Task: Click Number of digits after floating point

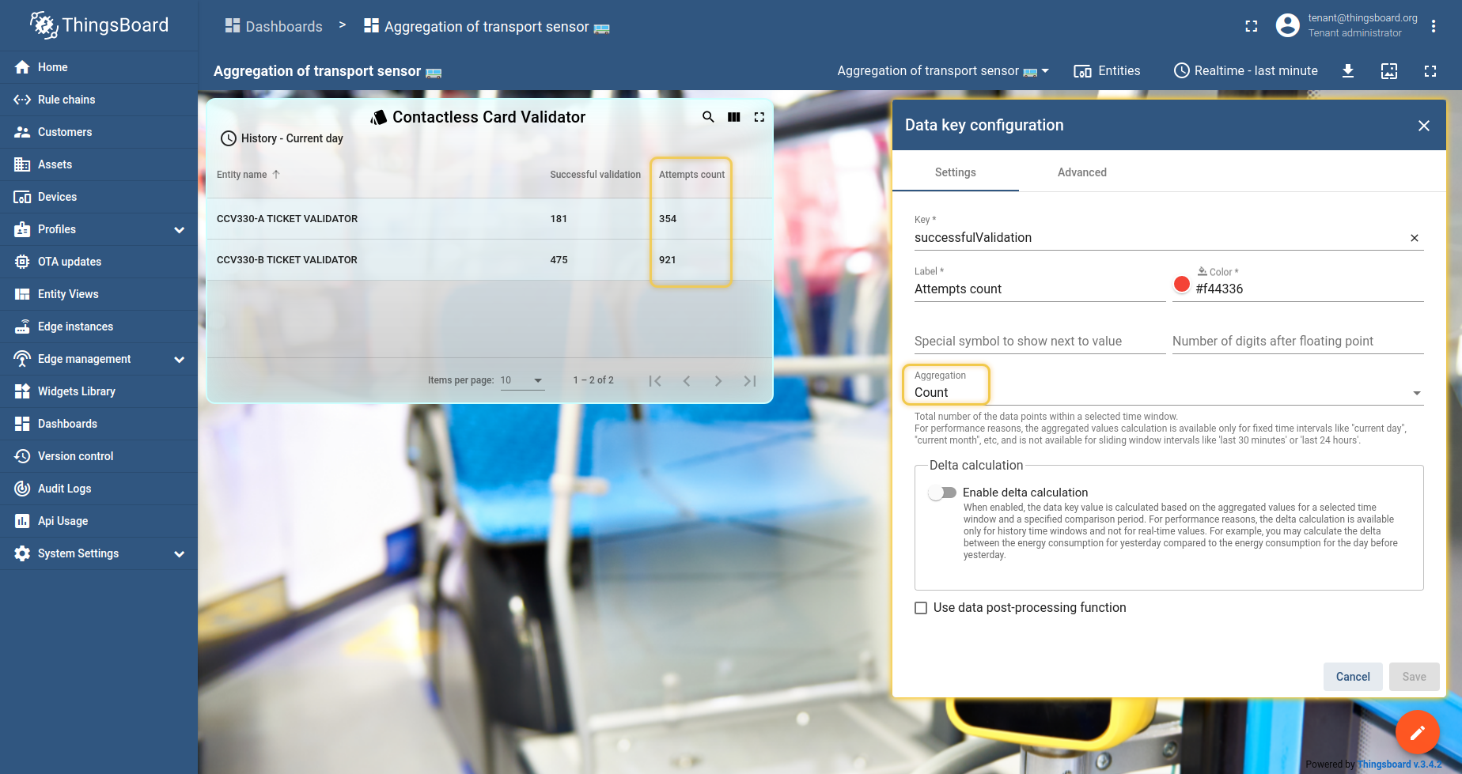Action: pyautogui.click(x=1298, y=342)
